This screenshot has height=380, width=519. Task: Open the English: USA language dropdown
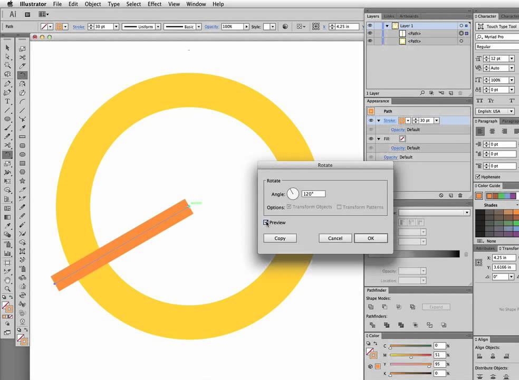point(495,111)
